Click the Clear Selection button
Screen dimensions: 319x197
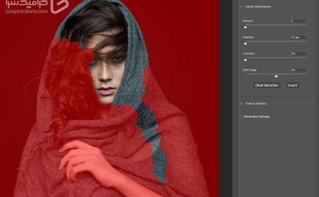(x=267, y=85)
